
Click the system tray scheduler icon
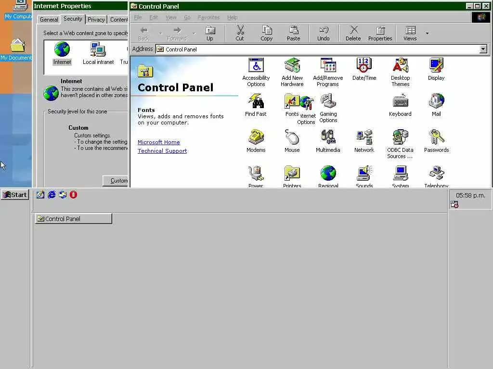pos(454,204)
